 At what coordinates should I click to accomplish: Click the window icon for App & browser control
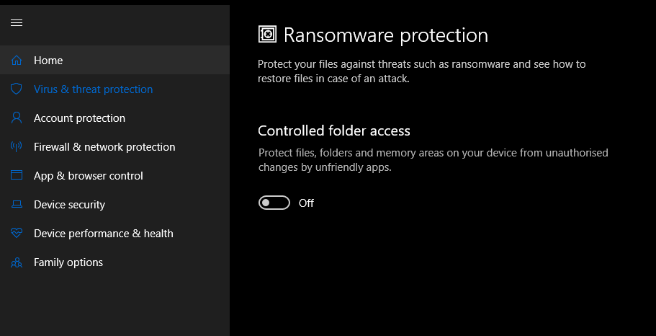pos(17,175)
